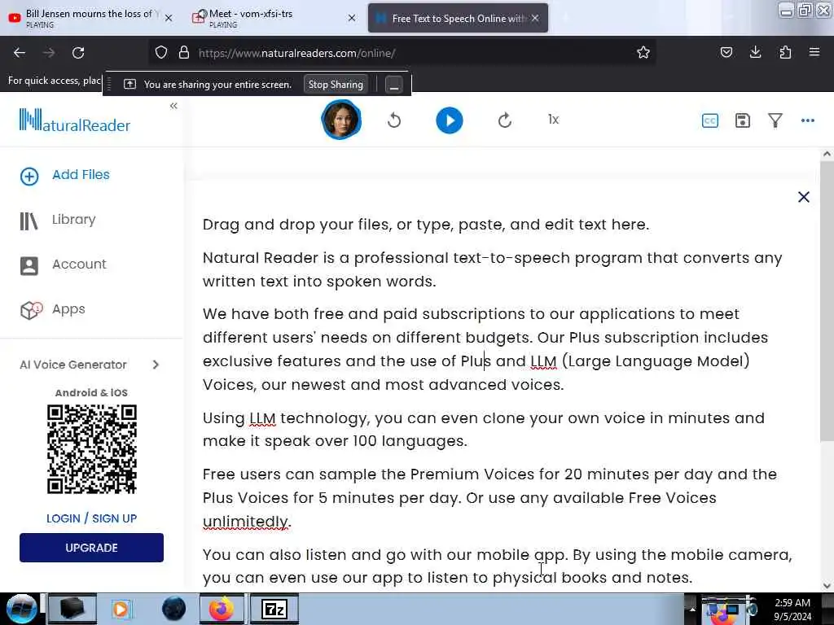Expand AI Voice Generator arrow

(156, 365)
